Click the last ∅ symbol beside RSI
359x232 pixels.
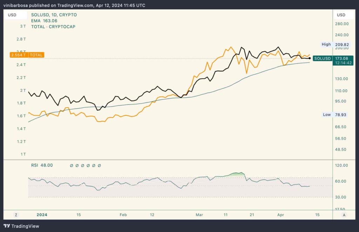coord(100,165)
